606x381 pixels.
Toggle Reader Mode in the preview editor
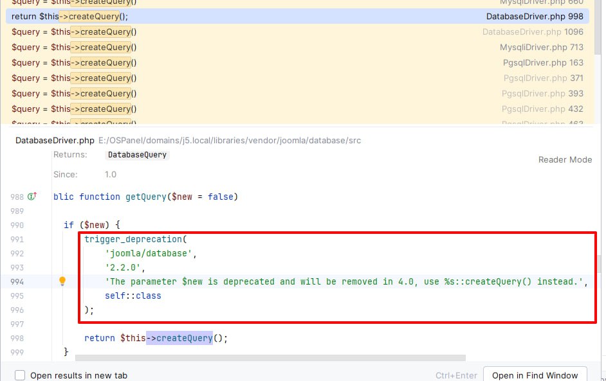coord(565,159)
